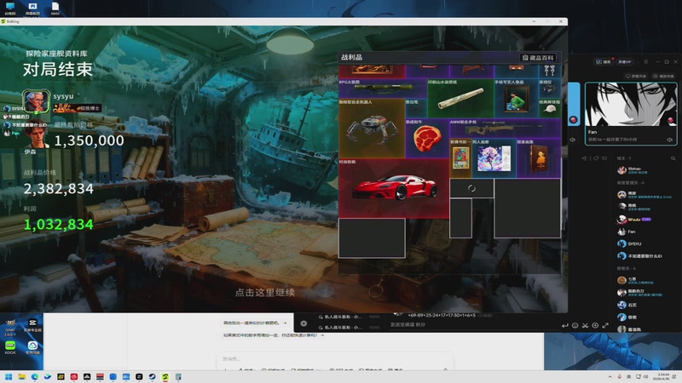Search members with magnifier icon
The height and width of the screenshot is (383, 682).
(x=673, y=158)
